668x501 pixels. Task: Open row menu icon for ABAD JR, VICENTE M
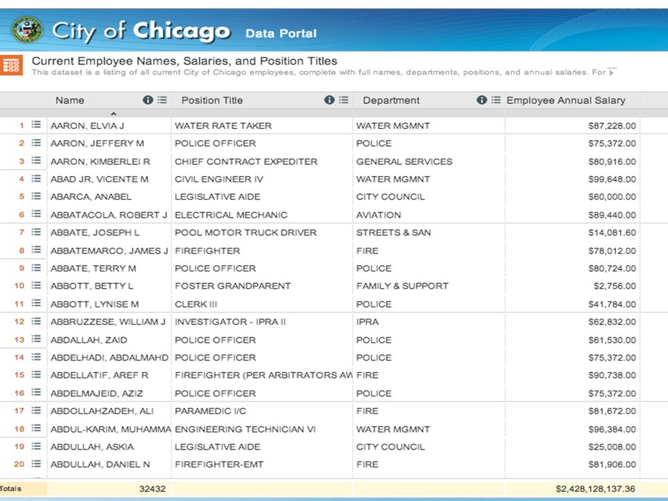(36, 179)
